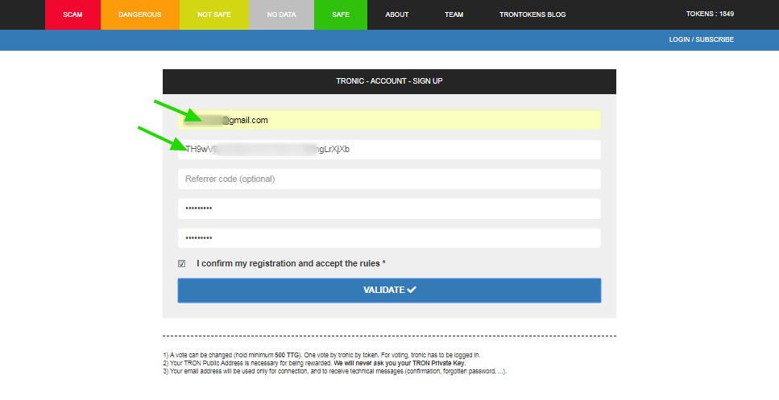The height and width of the screenshot is (400, 779).
Task: Go to the SAFE tab
Action: pos(341,14)
